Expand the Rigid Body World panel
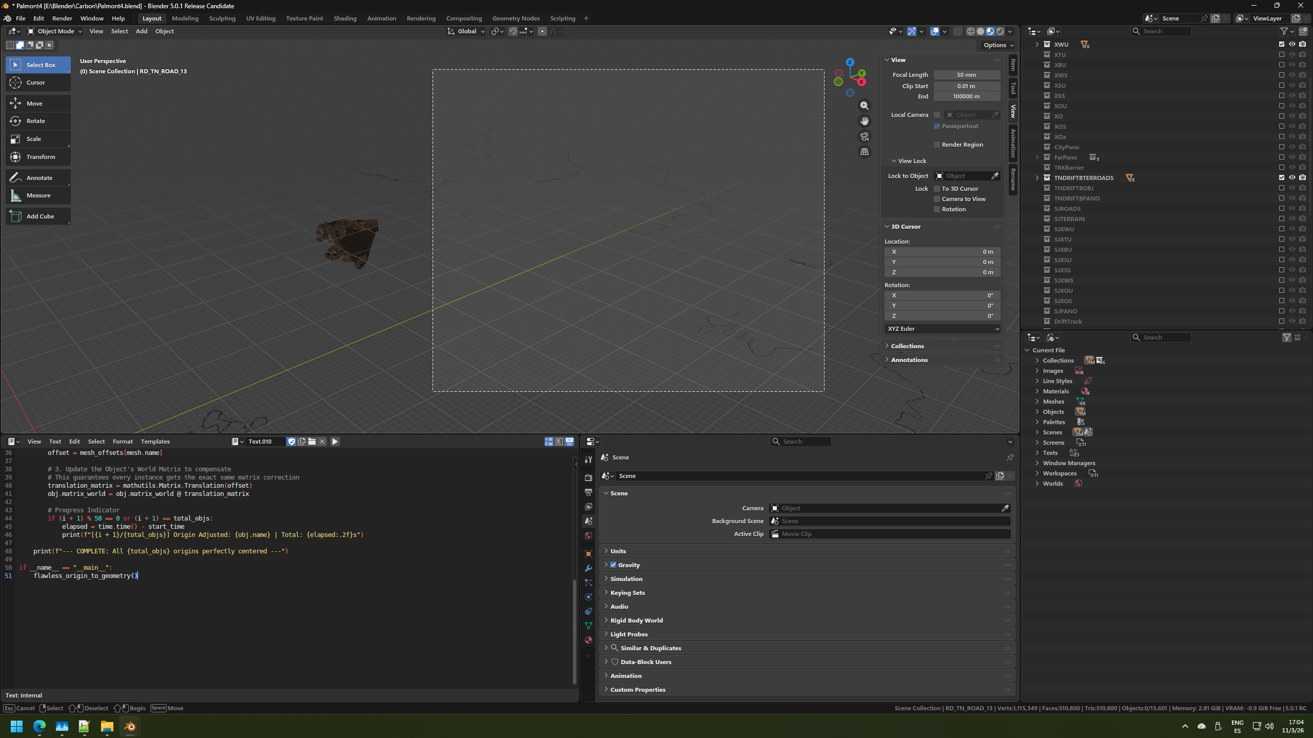The height and width of the screenshot is (738, 1313). pos(636,620)
